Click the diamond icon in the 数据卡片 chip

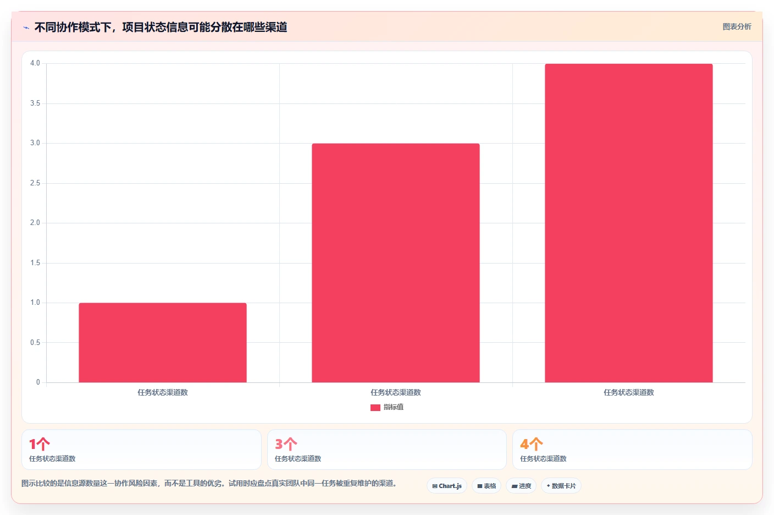point(548,486)
